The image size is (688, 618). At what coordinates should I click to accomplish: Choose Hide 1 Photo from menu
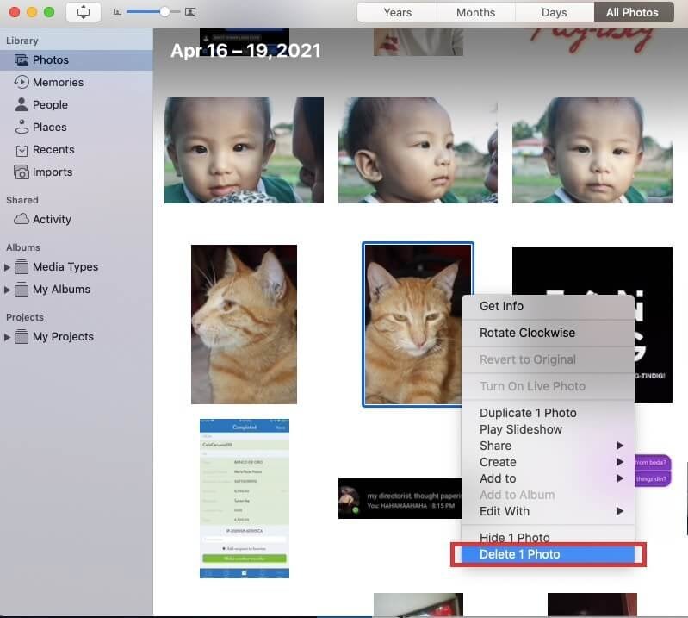click(548, 538)
